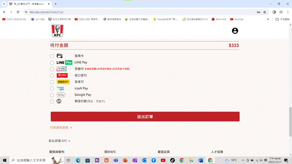
Task: Open the Chrome tab search dropdown
Action: 4,4
